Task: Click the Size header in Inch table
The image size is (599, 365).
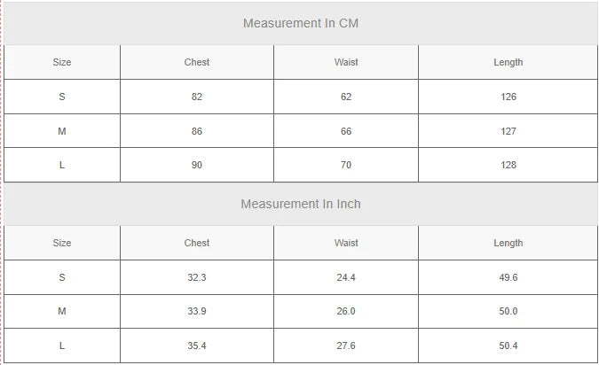Action: (62, 243)
